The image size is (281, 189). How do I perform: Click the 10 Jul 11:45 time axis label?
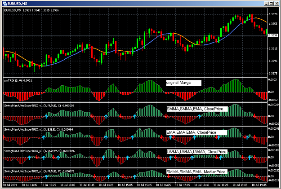click(30, 185)
